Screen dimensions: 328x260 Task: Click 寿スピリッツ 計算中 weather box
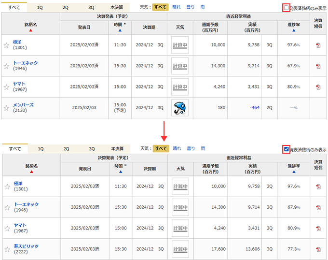(x=180, y=249)
